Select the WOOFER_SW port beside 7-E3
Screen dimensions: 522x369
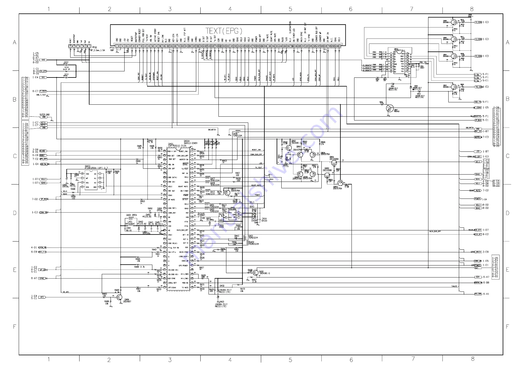[478, 137]
